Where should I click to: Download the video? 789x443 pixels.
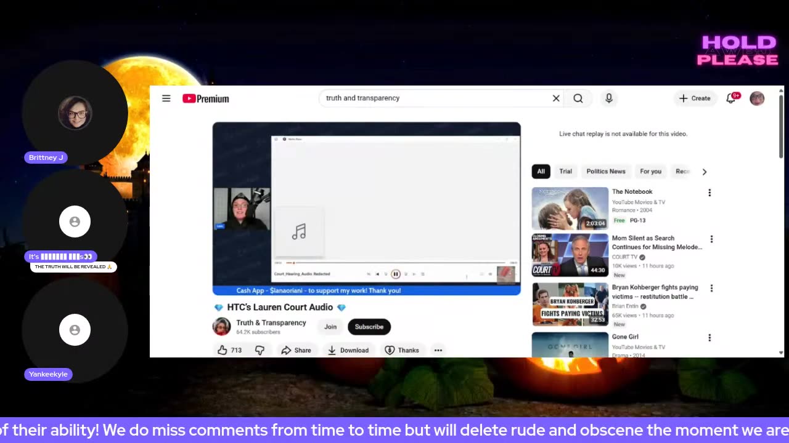click(x=348, y=350)
